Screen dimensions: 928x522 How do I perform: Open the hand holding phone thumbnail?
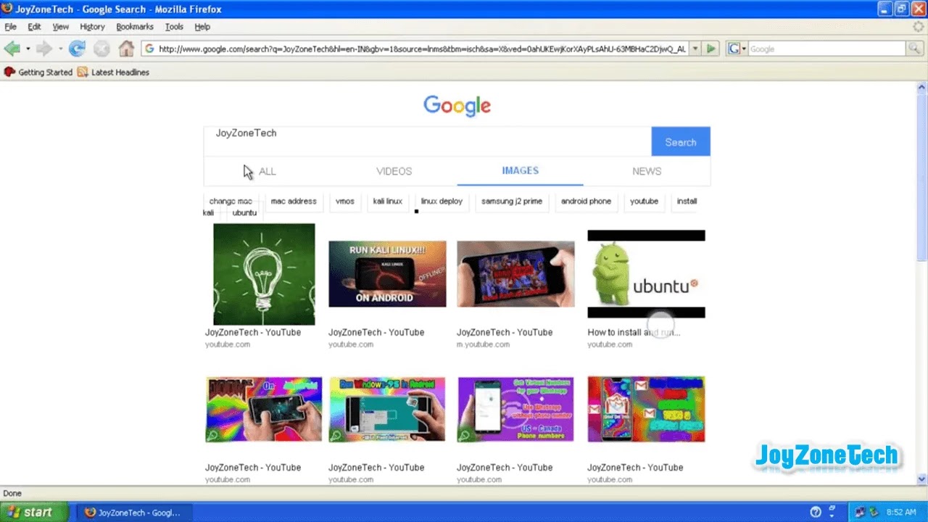tap(515, 274)
